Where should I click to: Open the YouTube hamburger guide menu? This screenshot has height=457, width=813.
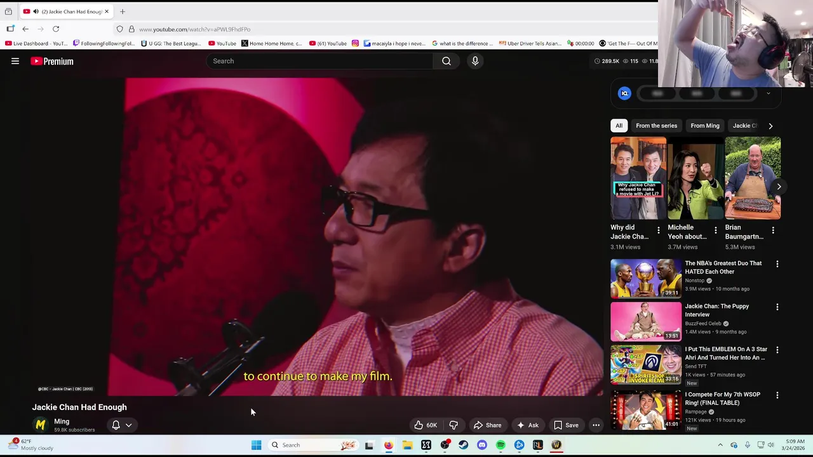click(x=15, y=61)
